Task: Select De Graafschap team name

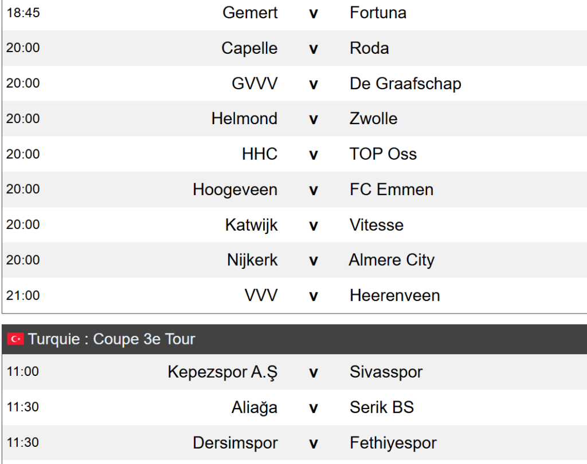Action: pyautogui.click(x=405, y=84)
